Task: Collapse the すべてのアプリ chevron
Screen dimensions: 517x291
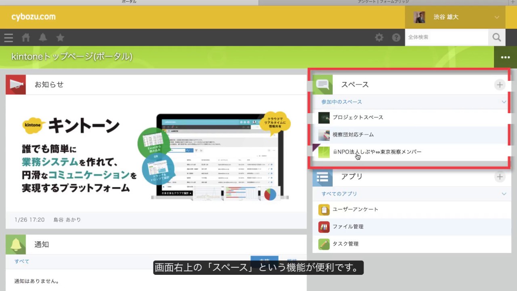Action: click(504, 194)
